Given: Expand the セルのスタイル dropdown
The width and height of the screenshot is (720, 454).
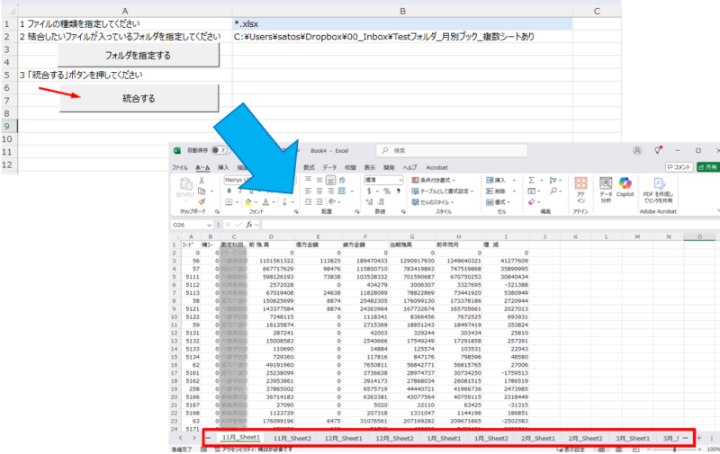Looking at the screenshot, I should click(x=436, y=201).
